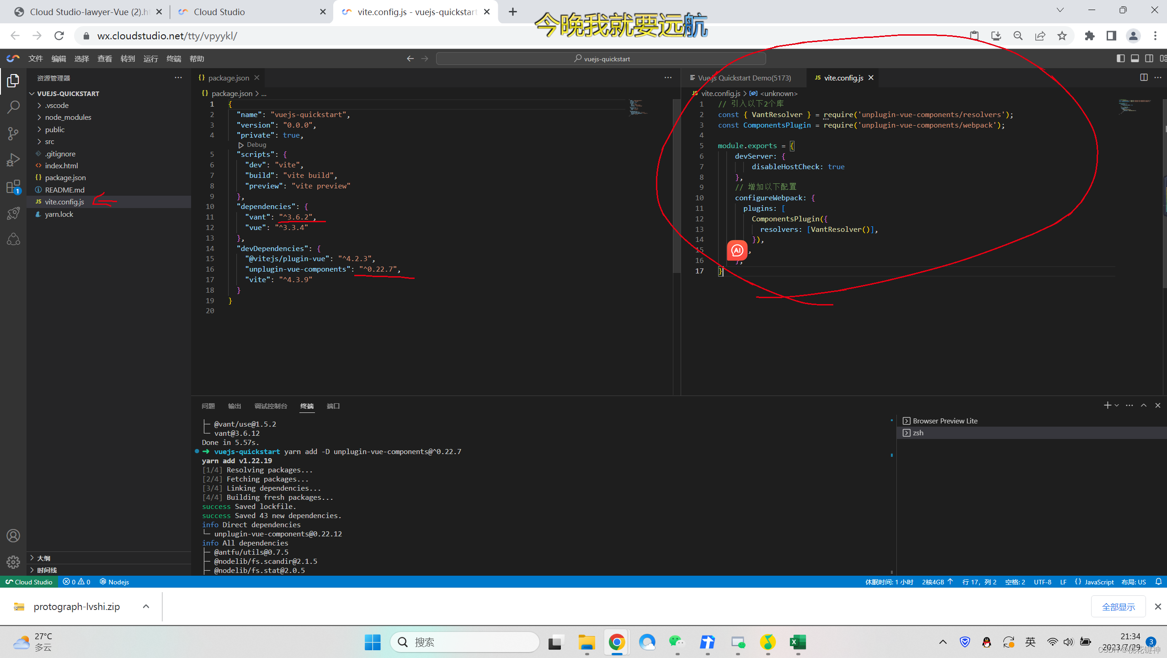Split the vite.config.js editor right
The width and height of the screenshot is (1167, 658).
pos(1143,78)
